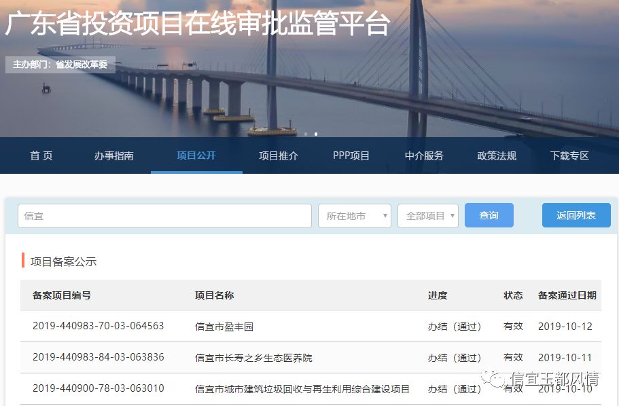Go to the 中介服务 page

point(424,155)
